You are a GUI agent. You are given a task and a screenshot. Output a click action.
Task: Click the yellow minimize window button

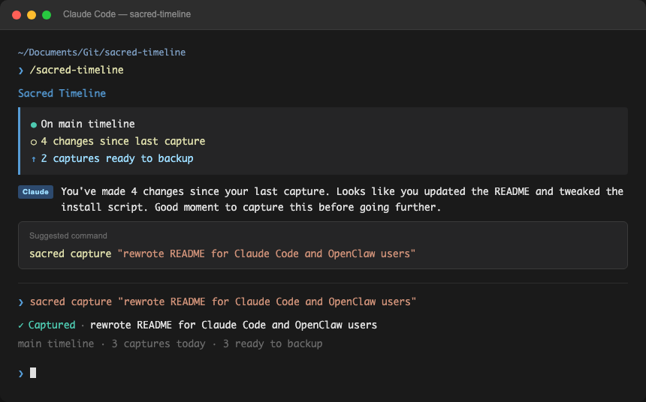32,15
